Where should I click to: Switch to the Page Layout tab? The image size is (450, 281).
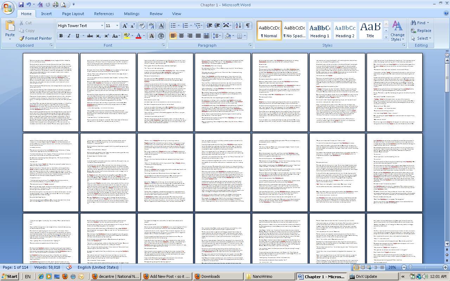pos(73,14)
